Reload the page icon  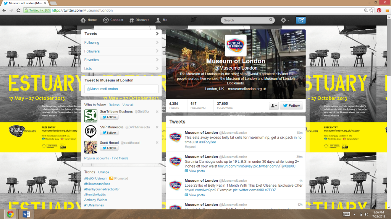pyautogui.click(x=18, y=10)
